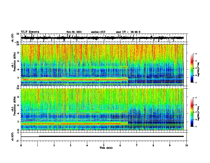
Task: Click time axis tick label 10
Action: coord(186,145)
